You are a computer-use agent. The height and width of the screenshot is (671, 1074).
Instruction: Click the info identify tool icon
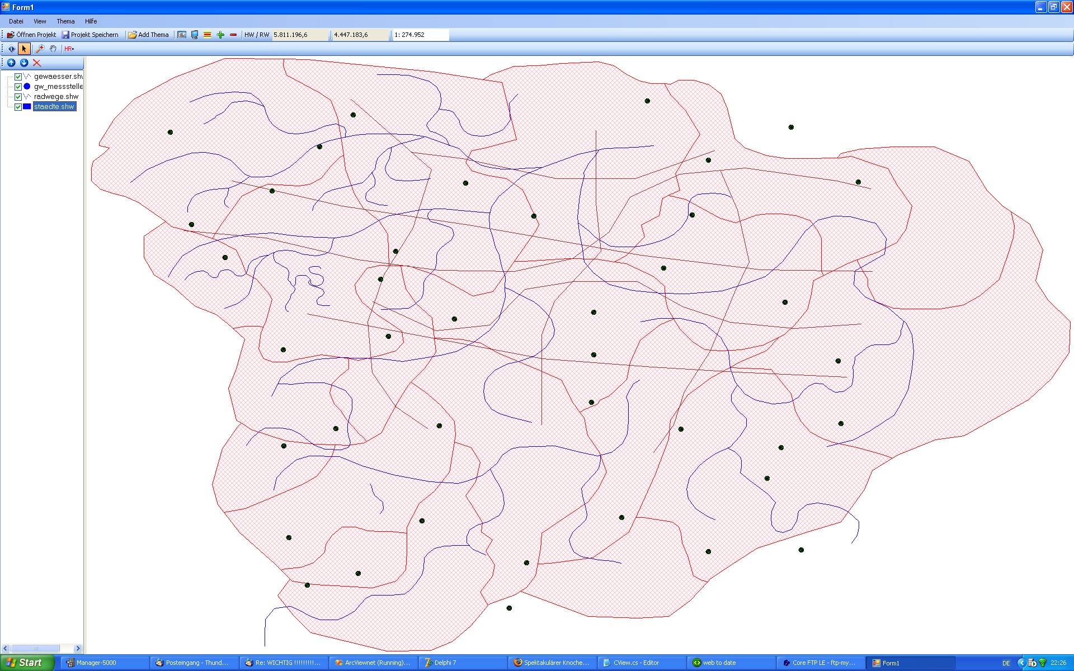coord(11,49)
